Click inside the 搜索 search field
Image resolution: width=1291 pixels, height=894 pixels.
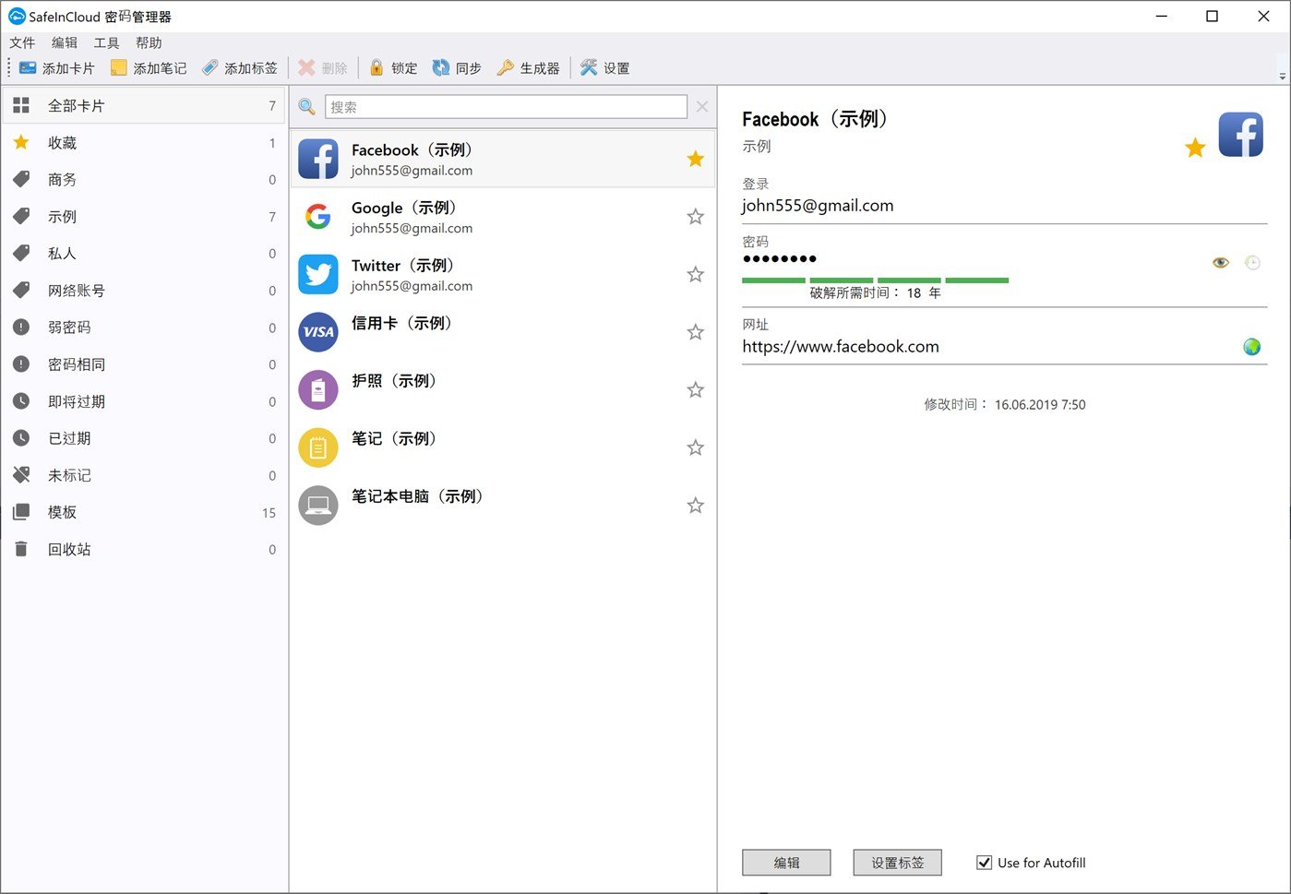tap(506, 105)
